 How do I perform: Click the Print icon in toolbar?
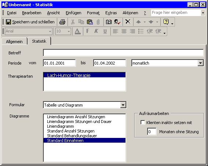[x=62, y=22]
